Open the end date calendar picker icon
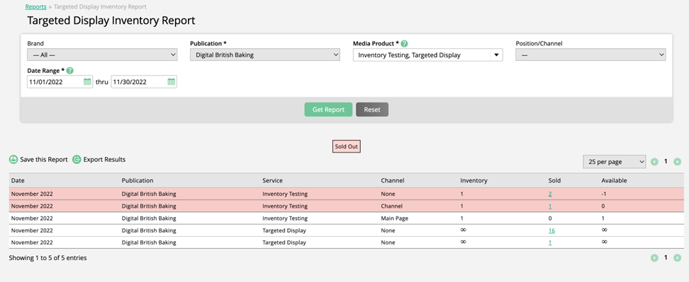The height and width of the screenshot is (282, 689). click(172, 81)
